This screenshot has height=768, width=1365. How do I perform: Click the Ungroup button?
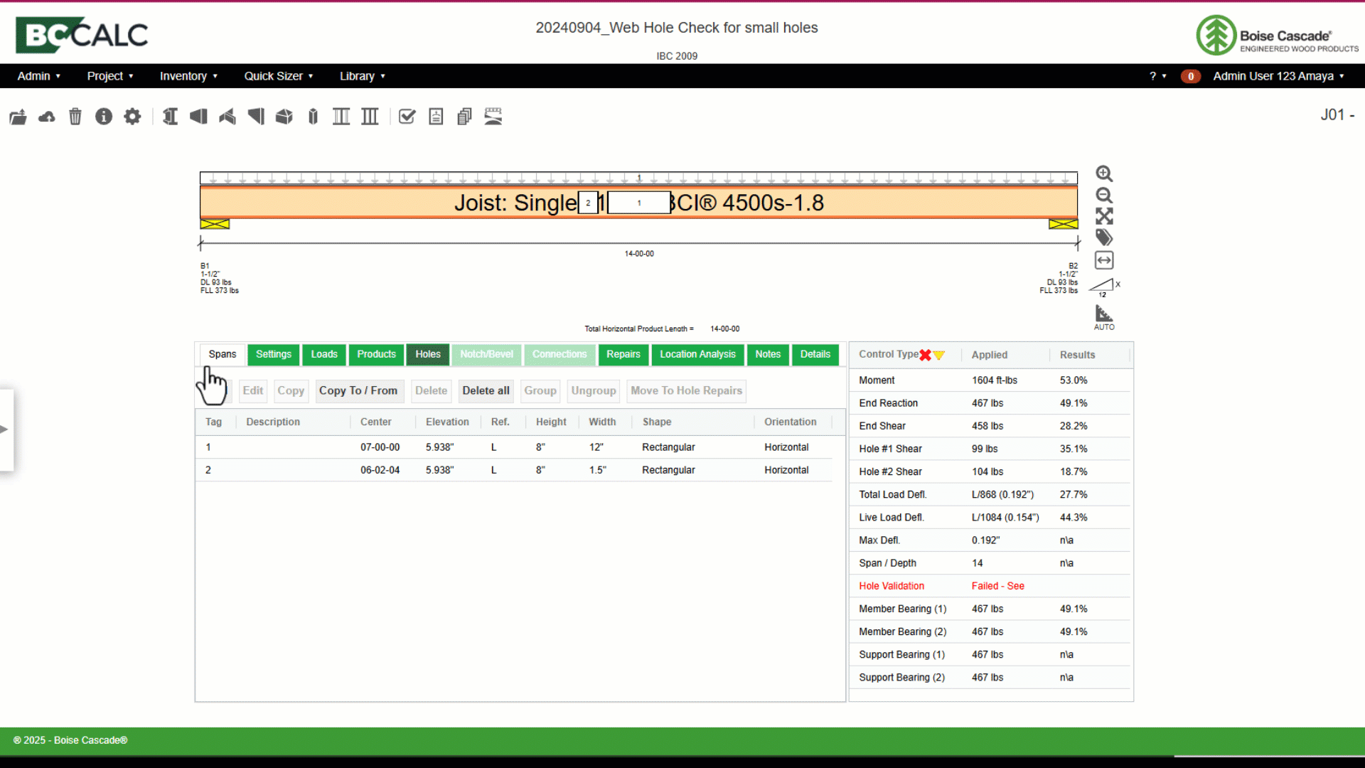(x=594, y=390)
